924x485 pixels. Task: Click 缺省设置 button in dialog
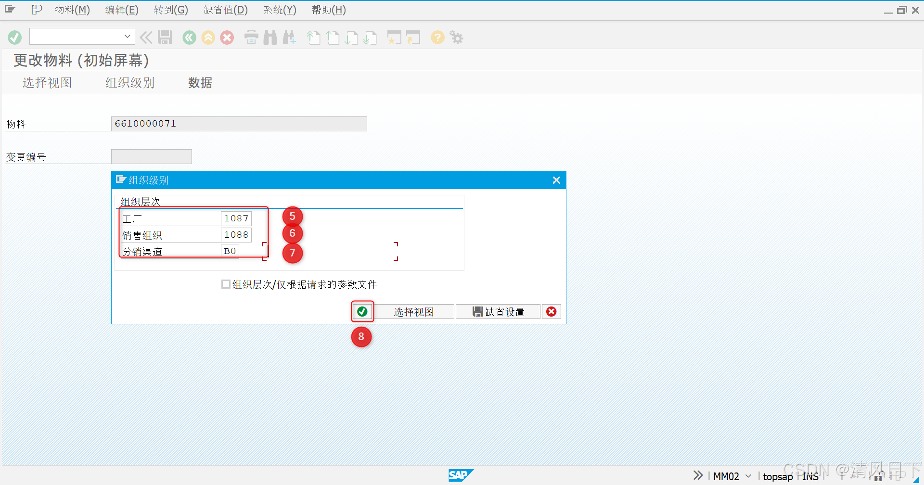[498, 312]
